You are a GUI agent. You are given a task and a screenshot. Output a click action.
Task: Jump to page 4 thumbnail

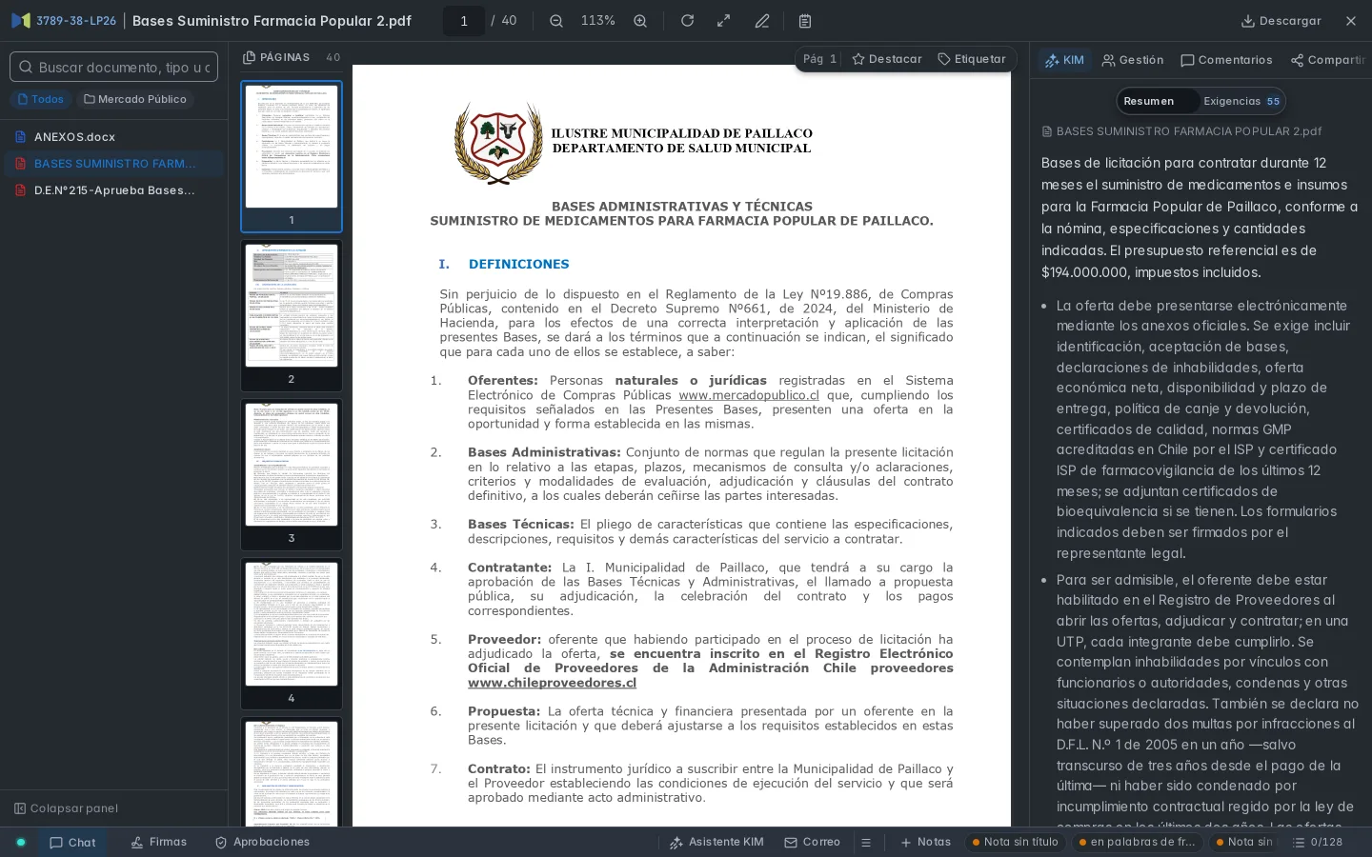coord(292,633)
